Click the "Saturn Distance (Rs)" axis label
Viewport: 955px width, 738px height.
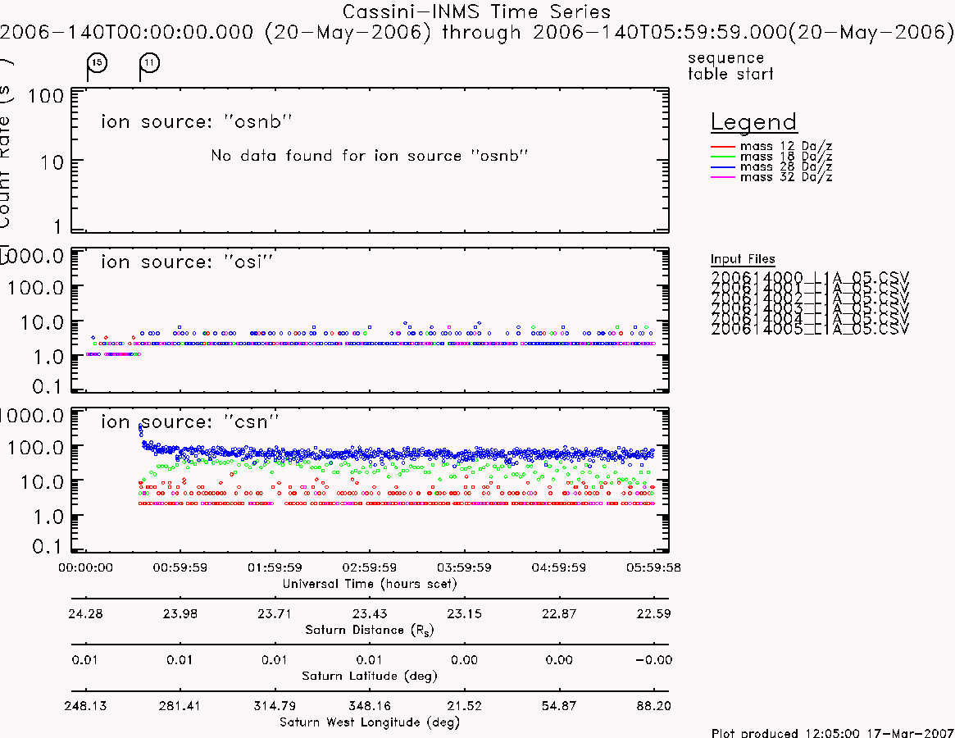(370, 630)
